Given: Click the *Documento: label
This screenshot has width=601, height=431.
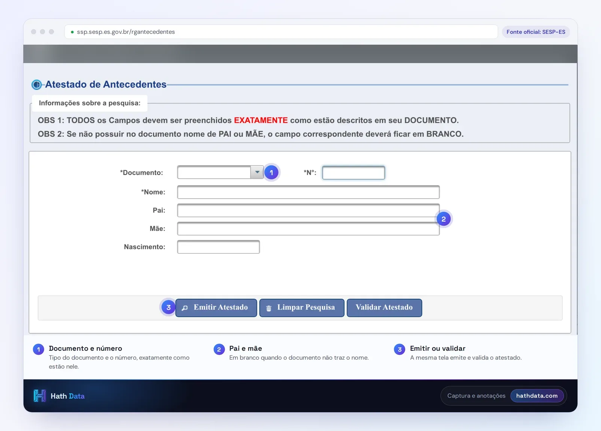Looking at the screenshot, I should [x=141, y=173].
